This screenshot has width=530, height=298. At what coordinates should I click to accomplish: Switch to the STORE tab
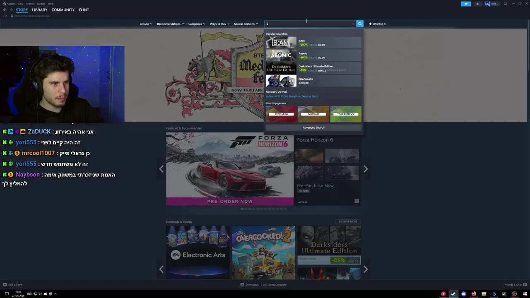[22, 10]
